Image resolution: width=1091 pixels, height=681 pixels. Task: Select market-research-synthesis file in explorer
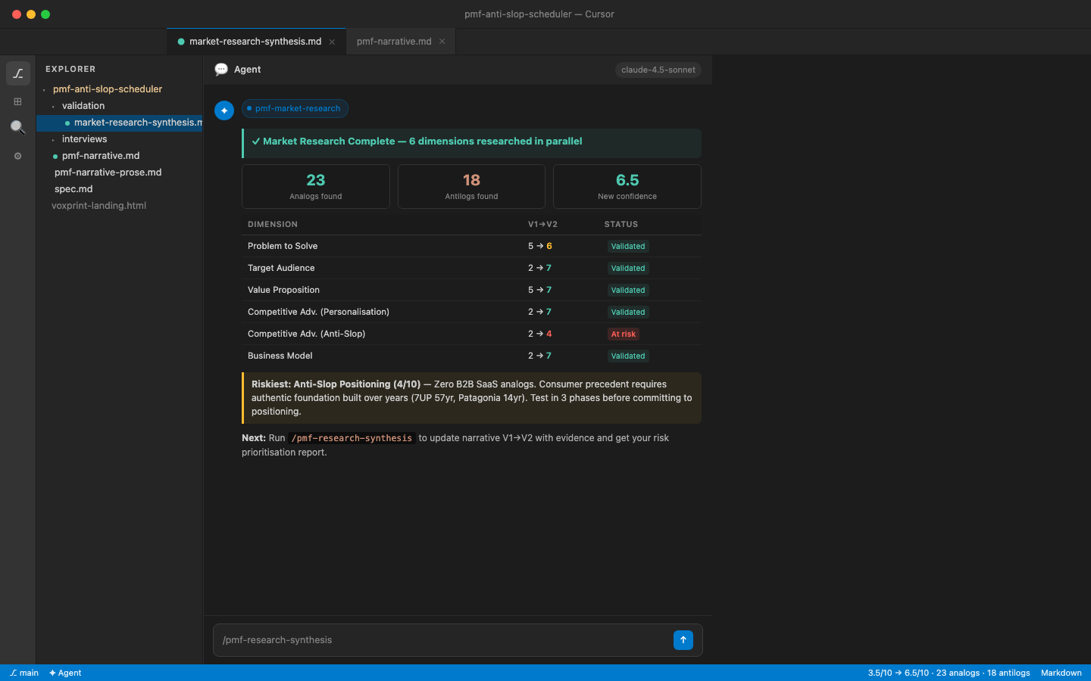(x=120, y=123)
